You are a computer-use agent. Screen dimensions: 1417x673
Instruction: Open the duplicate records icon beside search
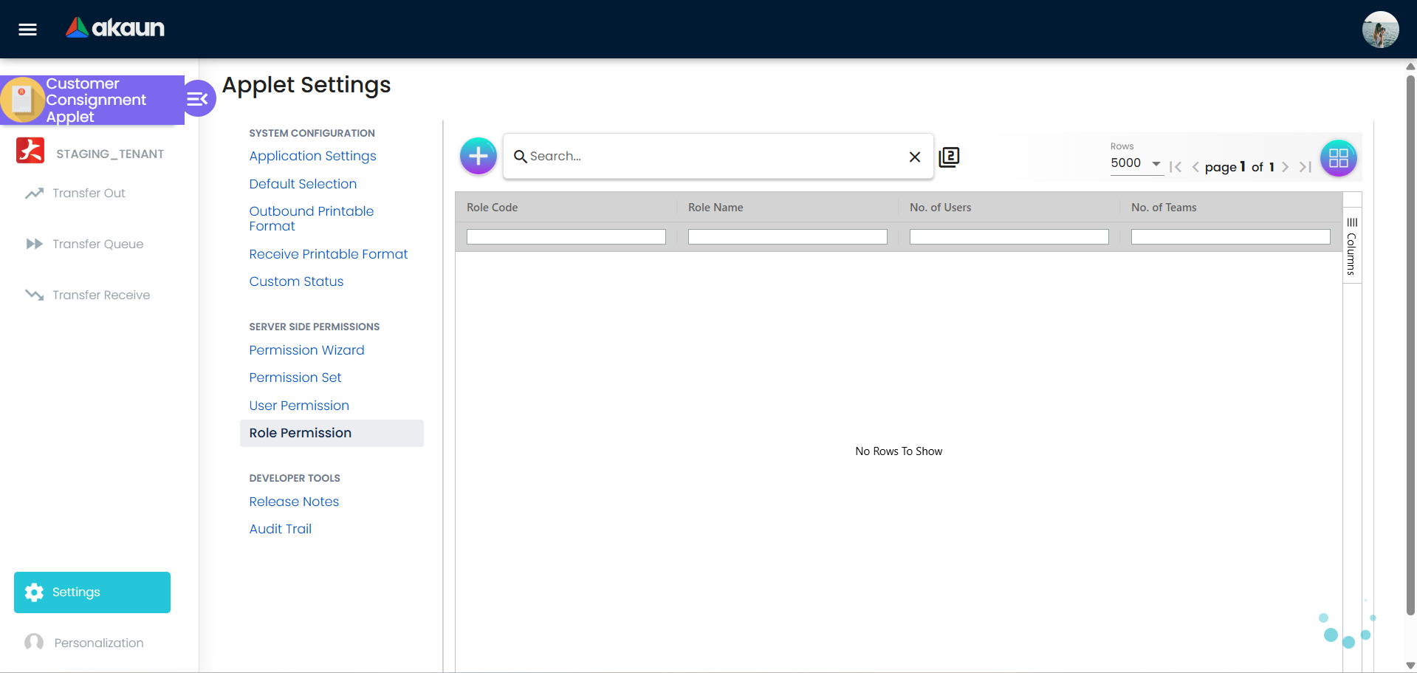tap(949, 157)
